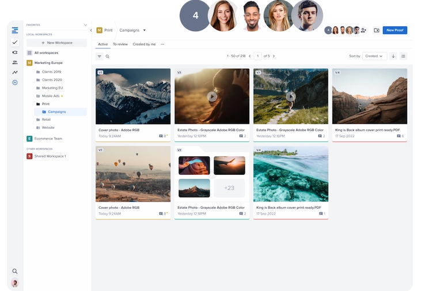The image size is (429, 291).
Task: Collapse the sidebar using the arrow beside Print
Action: (91, 30)
